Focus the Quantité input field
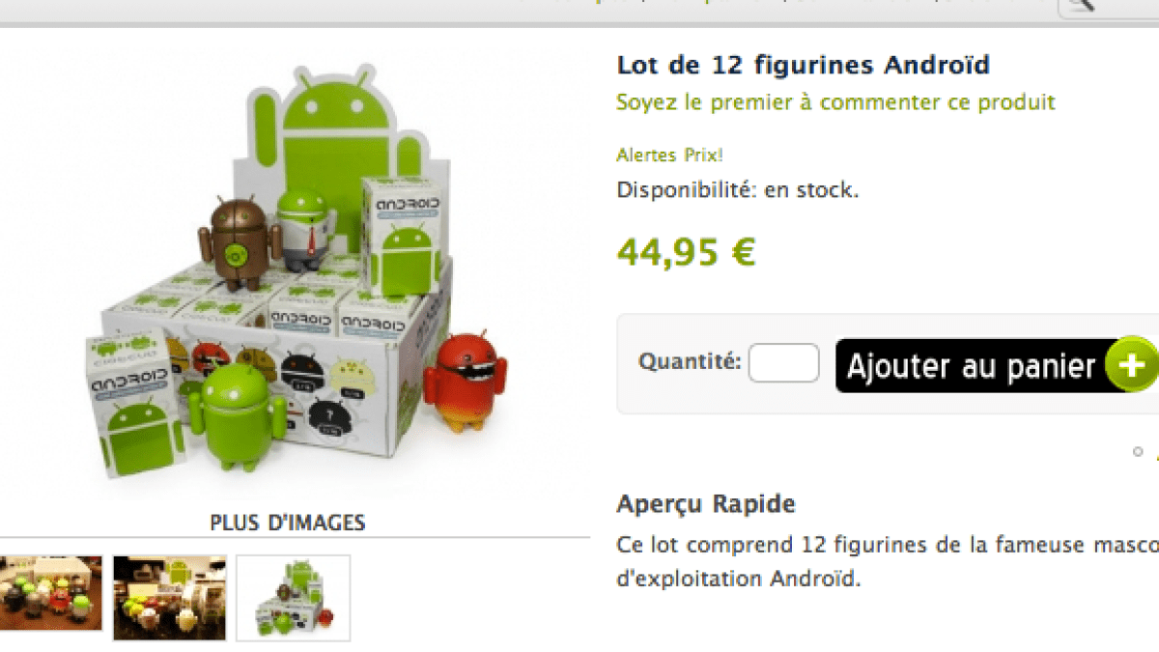The height and width of the screenshot is (652, 1159). pyautogui.click(x=784, y=363)
